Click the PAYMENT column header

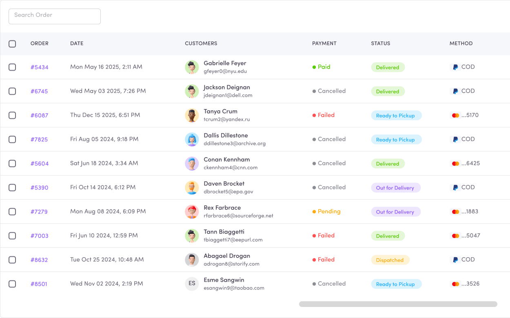tap(324, 44)
